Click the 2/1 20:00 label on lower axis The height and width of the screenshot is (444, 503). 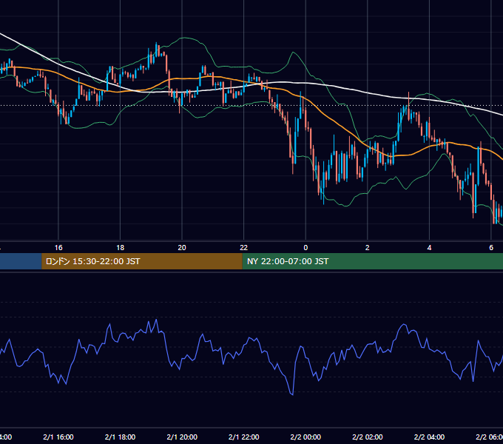[182, 437]
